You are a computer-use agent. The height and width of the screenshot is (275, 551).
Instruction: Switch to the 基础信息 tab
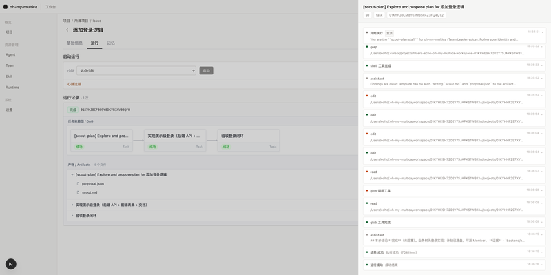(x=74, y=43)
